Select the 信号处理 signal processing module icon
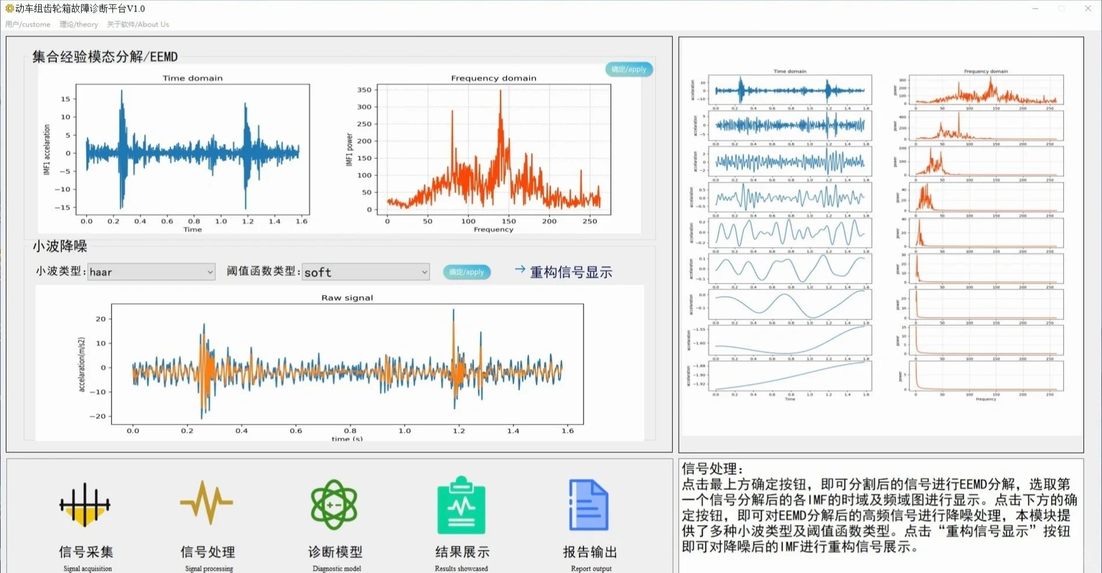 coord(206,505)
